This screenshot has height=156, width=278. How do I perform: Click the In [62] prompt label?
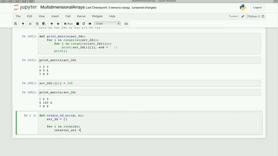point(29,36)
